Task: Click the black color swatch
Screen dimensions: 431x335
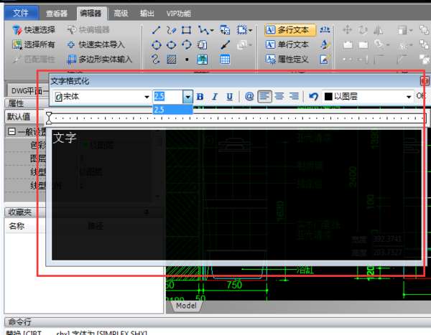Action: click(x=328, y=97)
